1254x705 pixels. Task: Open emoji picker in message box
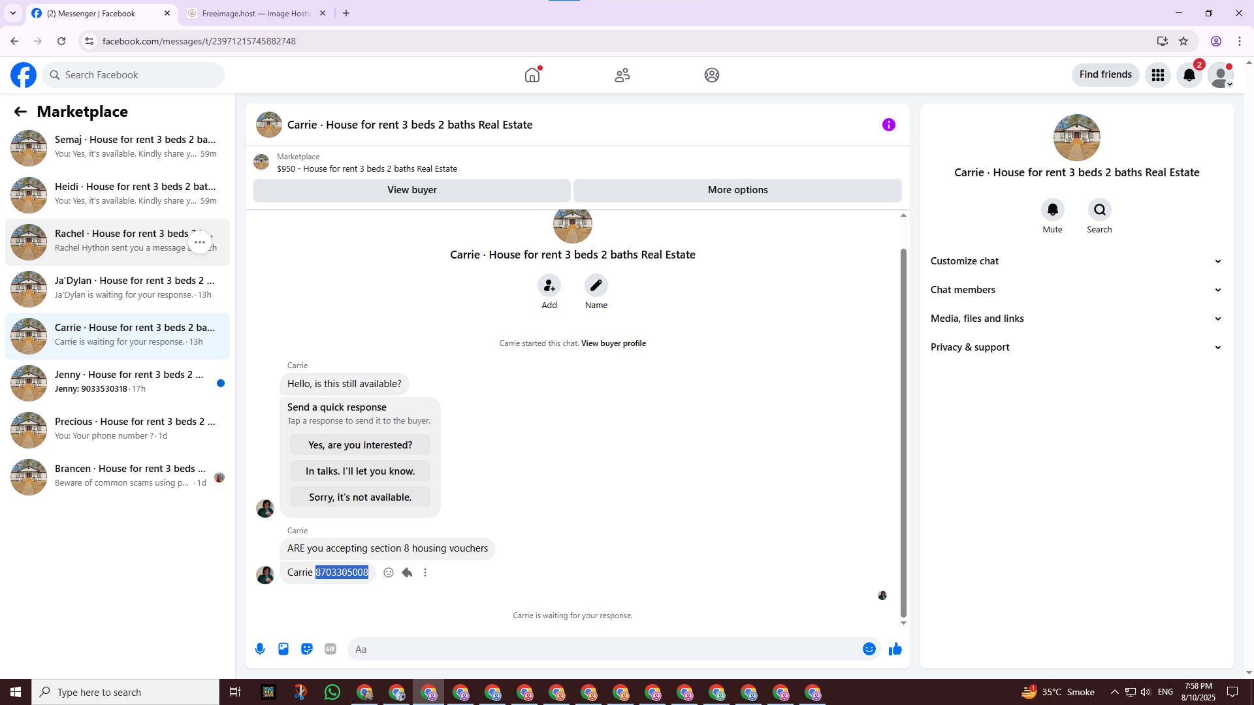coord(869,649)
